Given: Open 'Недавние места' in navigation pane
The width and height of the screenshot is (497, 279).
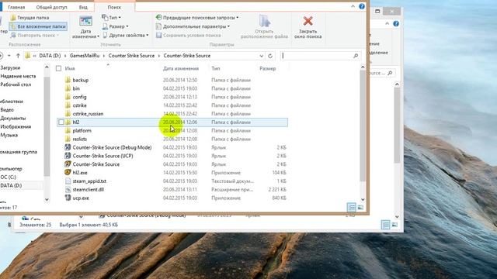Looking at the screenshot, I should coord(18,76).
